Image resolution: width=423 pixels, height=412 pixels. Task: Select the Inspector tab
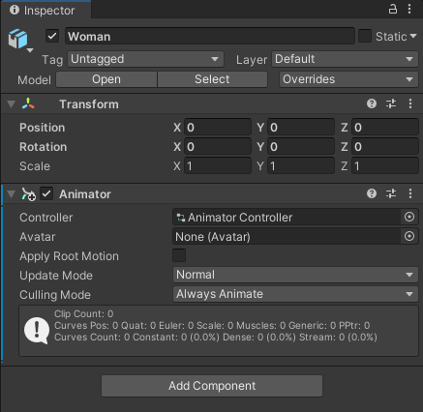pos(45,11)
